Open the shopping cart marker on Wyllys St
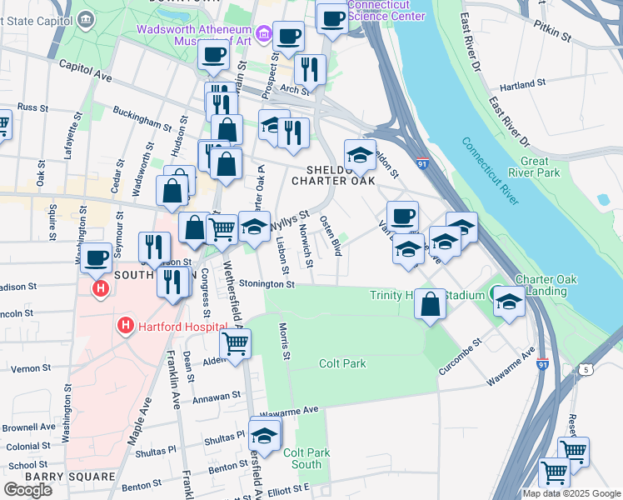 pos(222,232)
